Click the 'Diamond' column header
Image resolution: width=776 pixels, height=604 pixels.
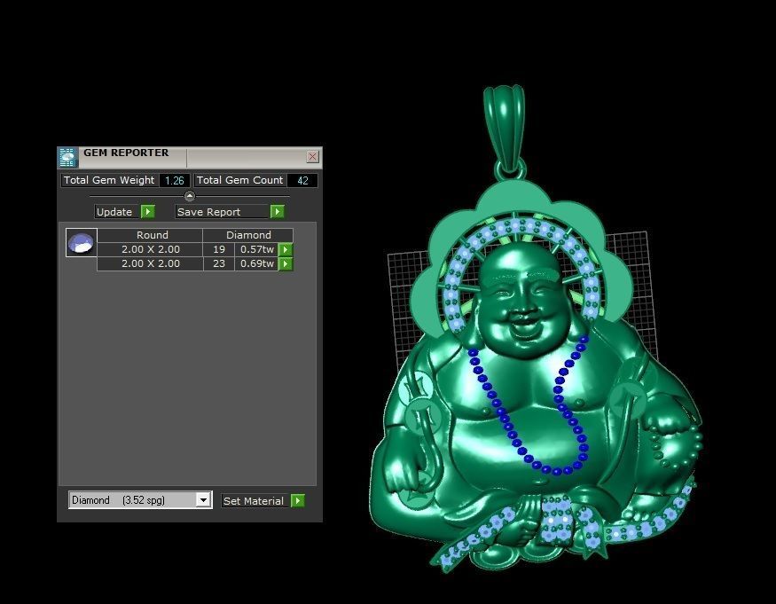click(248, 235)
